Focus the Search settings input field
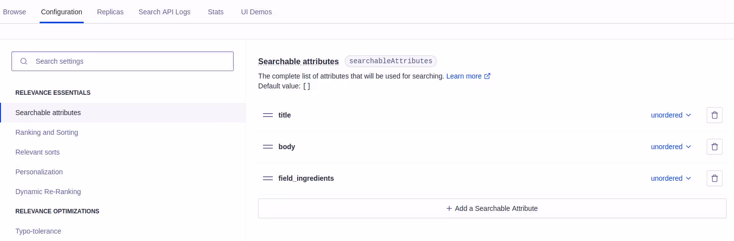Viewport: 734px width, 241px height. coord(122,61)
